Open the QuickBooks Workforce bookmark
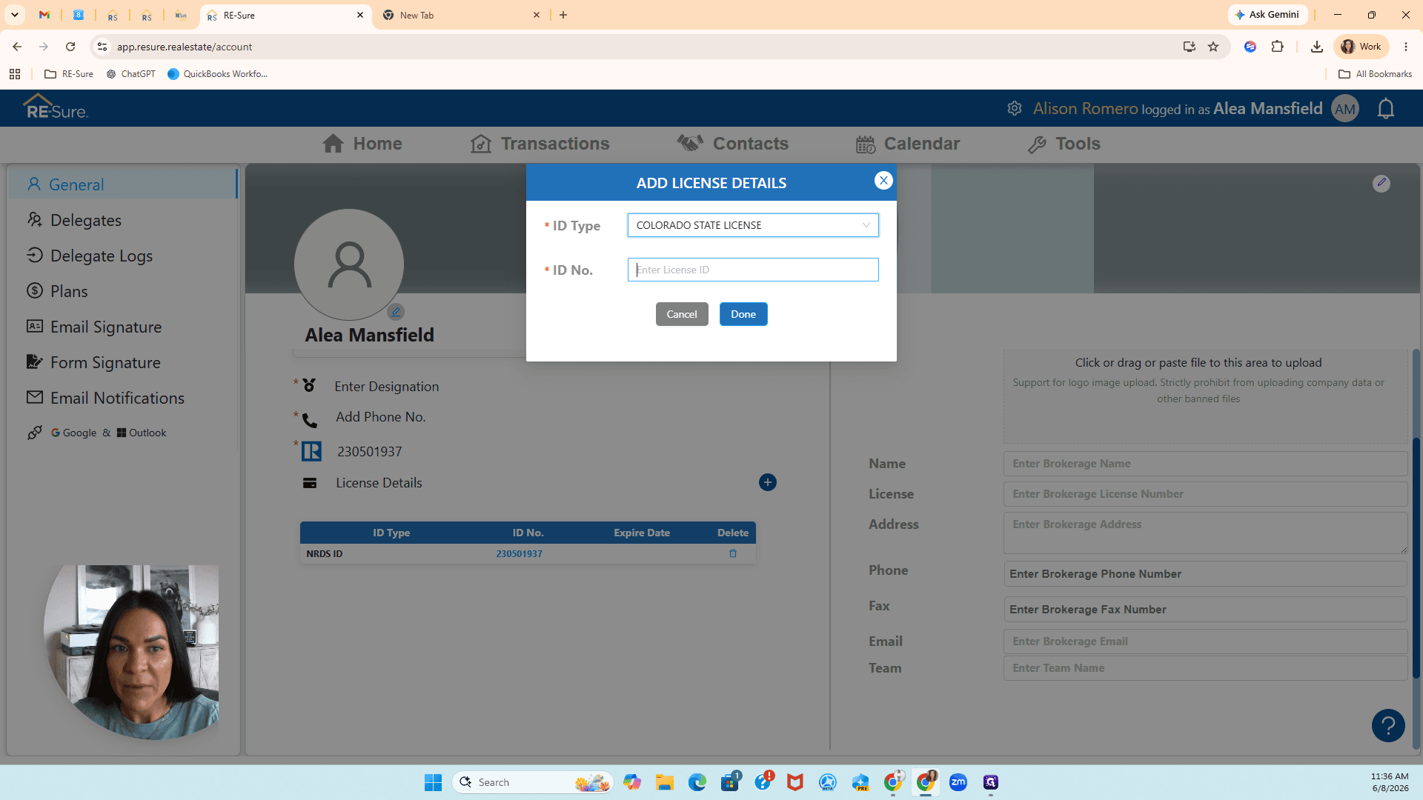The image size is (1423, 800). 217,74
